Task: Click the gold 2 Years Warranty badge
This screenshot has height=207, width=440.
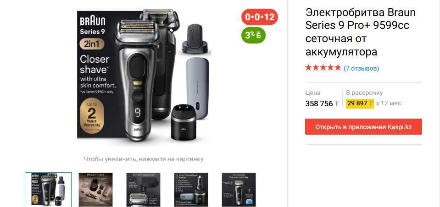Action: [x=92, y=116]
